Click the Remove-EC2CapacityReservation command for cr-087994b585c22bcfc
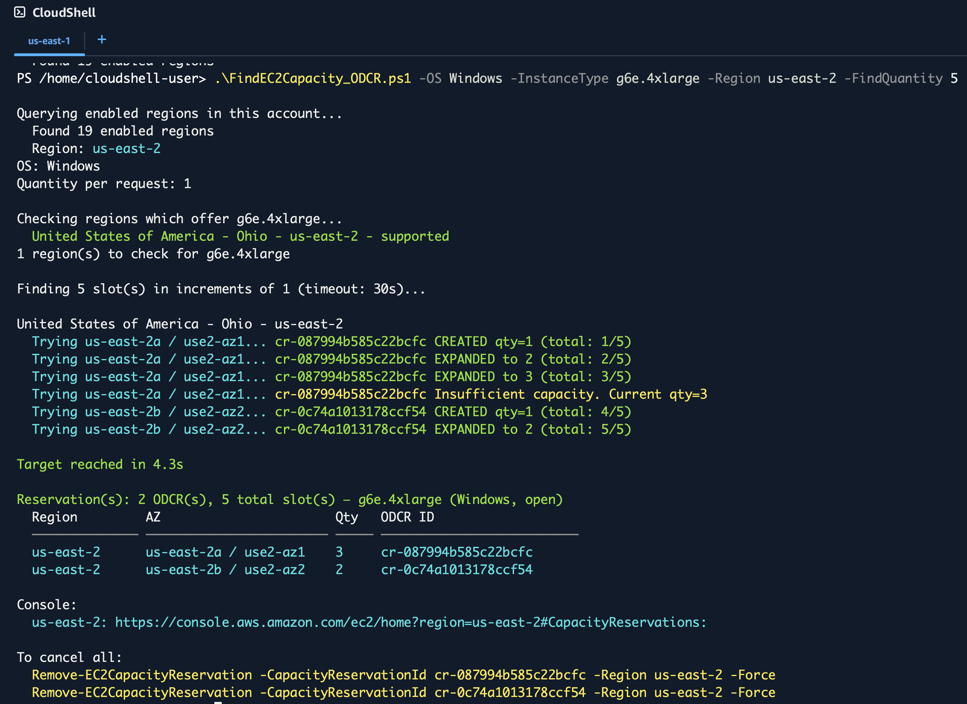 coord(403,675)
